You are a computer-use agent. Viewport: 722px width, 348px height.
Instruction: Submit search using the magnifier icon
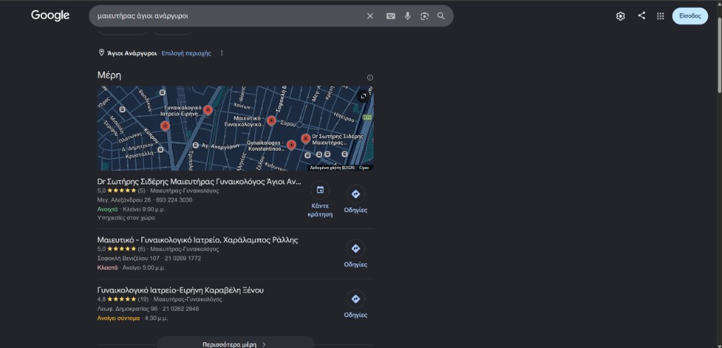(x=441, y=16)
